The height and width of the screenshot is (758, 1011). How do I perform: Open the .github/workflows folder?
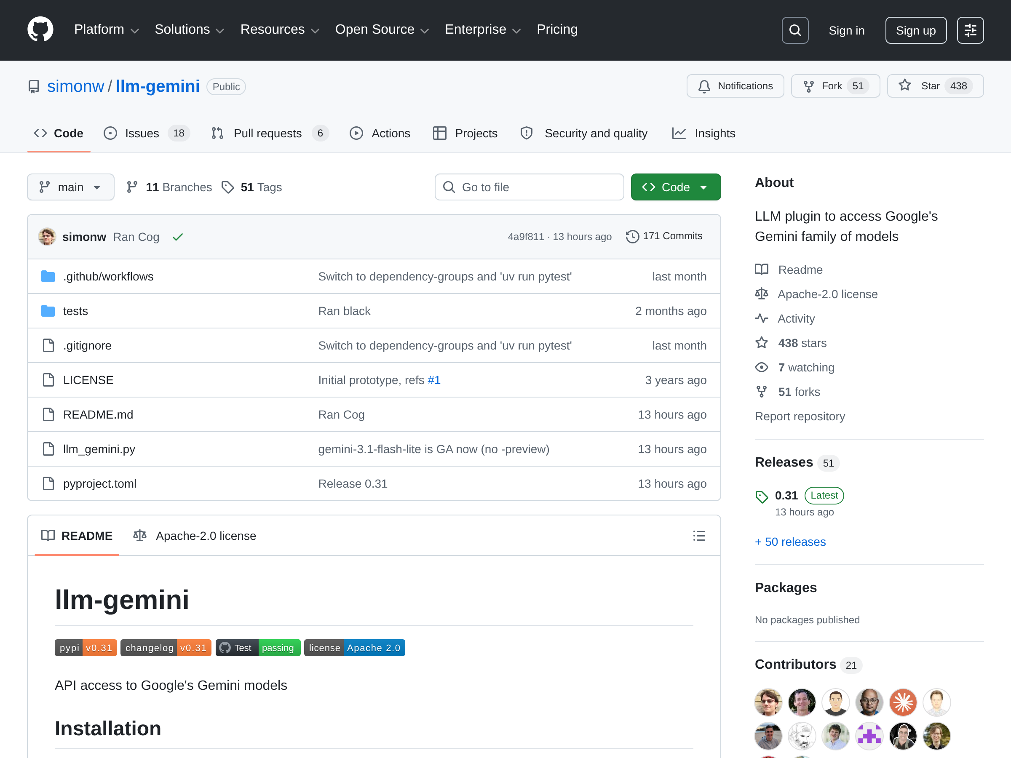(x=108, y=276)
